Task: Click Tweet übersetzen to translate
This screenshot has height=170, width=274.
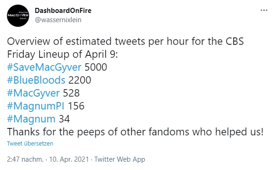Action: 30,144
